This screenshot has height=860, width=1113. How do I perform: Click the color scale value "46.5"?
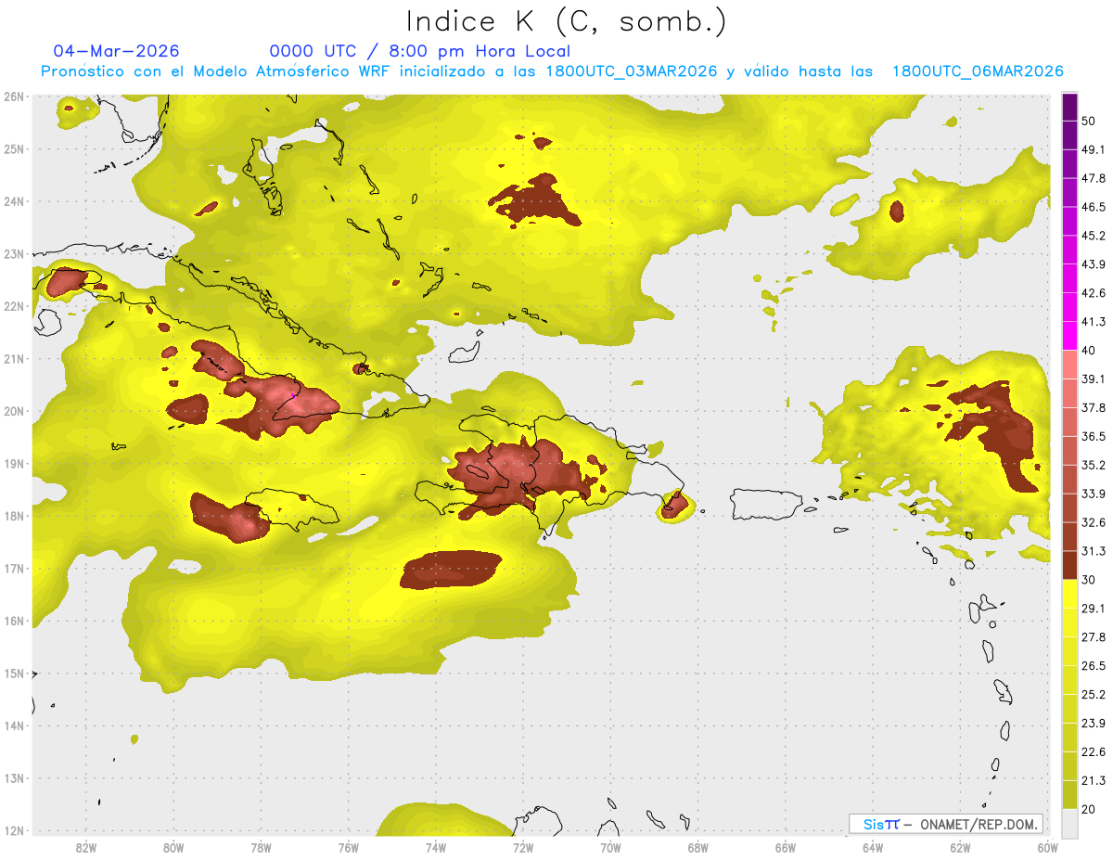click(1093, 207)
